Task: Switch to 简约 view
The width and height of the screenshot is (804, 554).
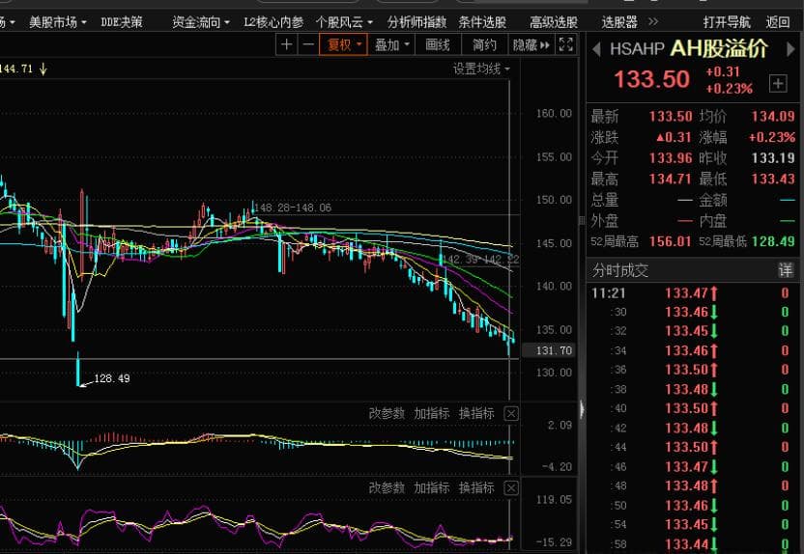Action: pos(484,44)
